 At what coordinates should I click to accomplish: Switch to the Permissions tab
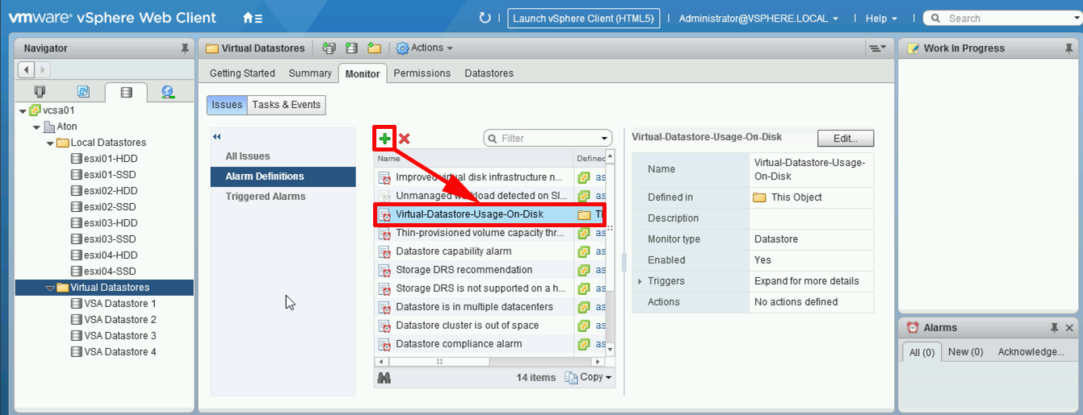[x=422, y=73]
